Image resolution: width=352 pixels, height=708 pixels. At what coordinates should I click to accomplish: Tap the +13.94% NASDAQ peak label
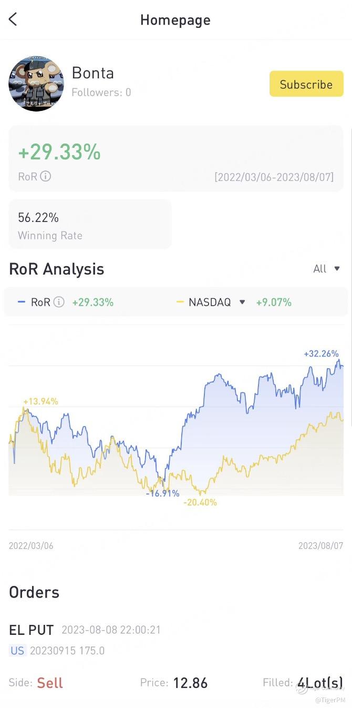40,401
